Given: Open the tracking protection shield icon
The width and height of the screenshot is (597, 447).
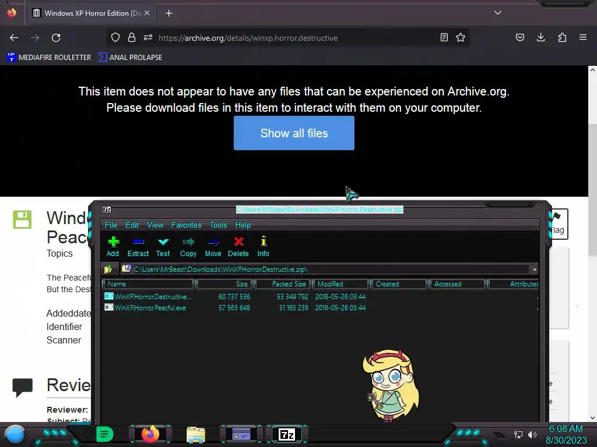Looking at the screenshot, I should 115,37.
